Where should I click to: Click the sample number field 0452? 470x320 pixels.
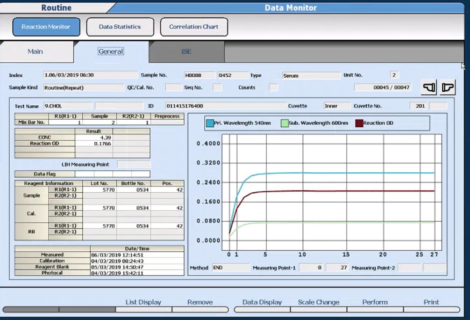[233, 75]
